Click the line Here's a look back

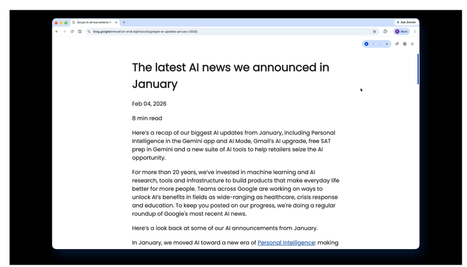pyautogui.click(x=225, y=228)
